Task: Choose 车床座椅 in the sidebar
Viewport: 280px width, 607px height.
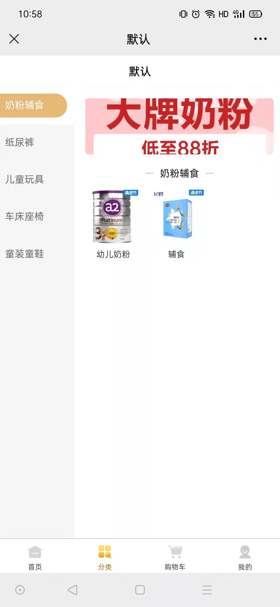Action: 25,217
